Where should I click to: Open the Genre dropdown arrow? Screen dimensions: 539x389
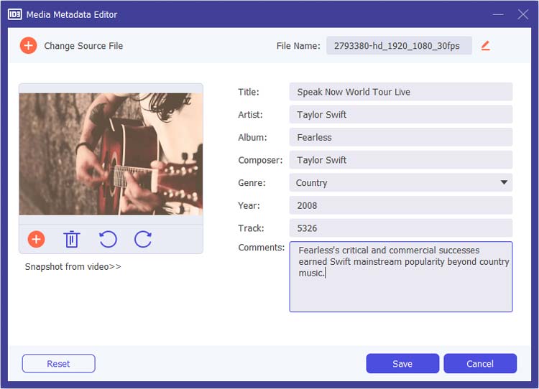click(504, 182)
